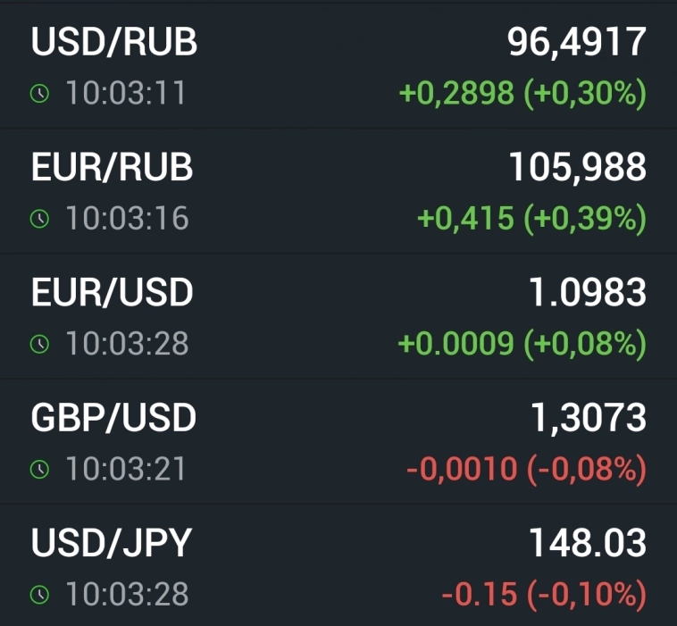Open the EUR/RUB currency pair
677x626 pixels.
tap(112, 168)
